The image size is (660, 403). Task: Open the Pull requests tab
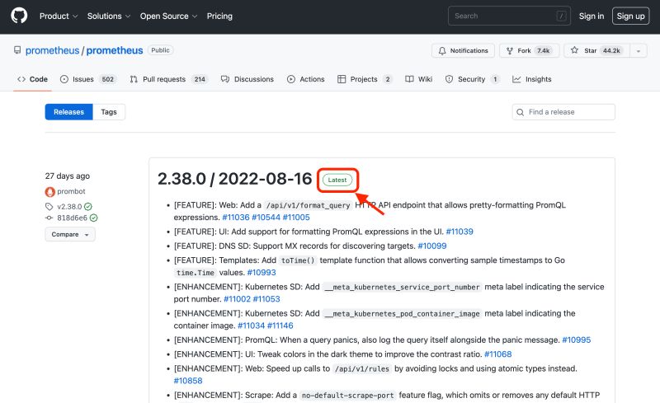(x=169, y=79)
